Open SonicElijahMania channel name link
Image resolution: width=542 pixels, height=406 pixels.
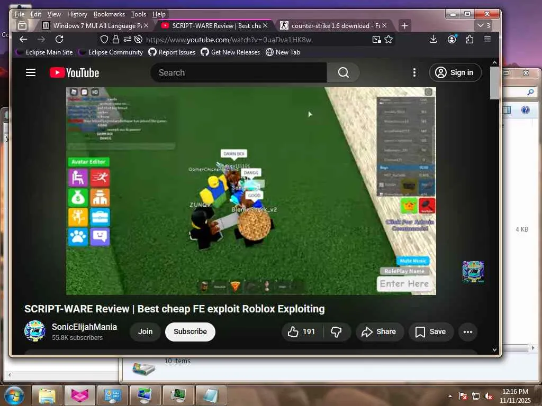[84, 327]
